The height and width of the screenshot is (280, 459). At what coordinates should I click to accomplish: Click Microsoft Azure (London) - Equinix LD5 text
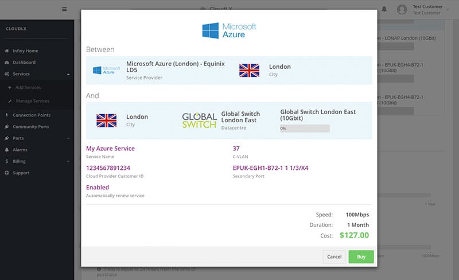pos(176,67)
